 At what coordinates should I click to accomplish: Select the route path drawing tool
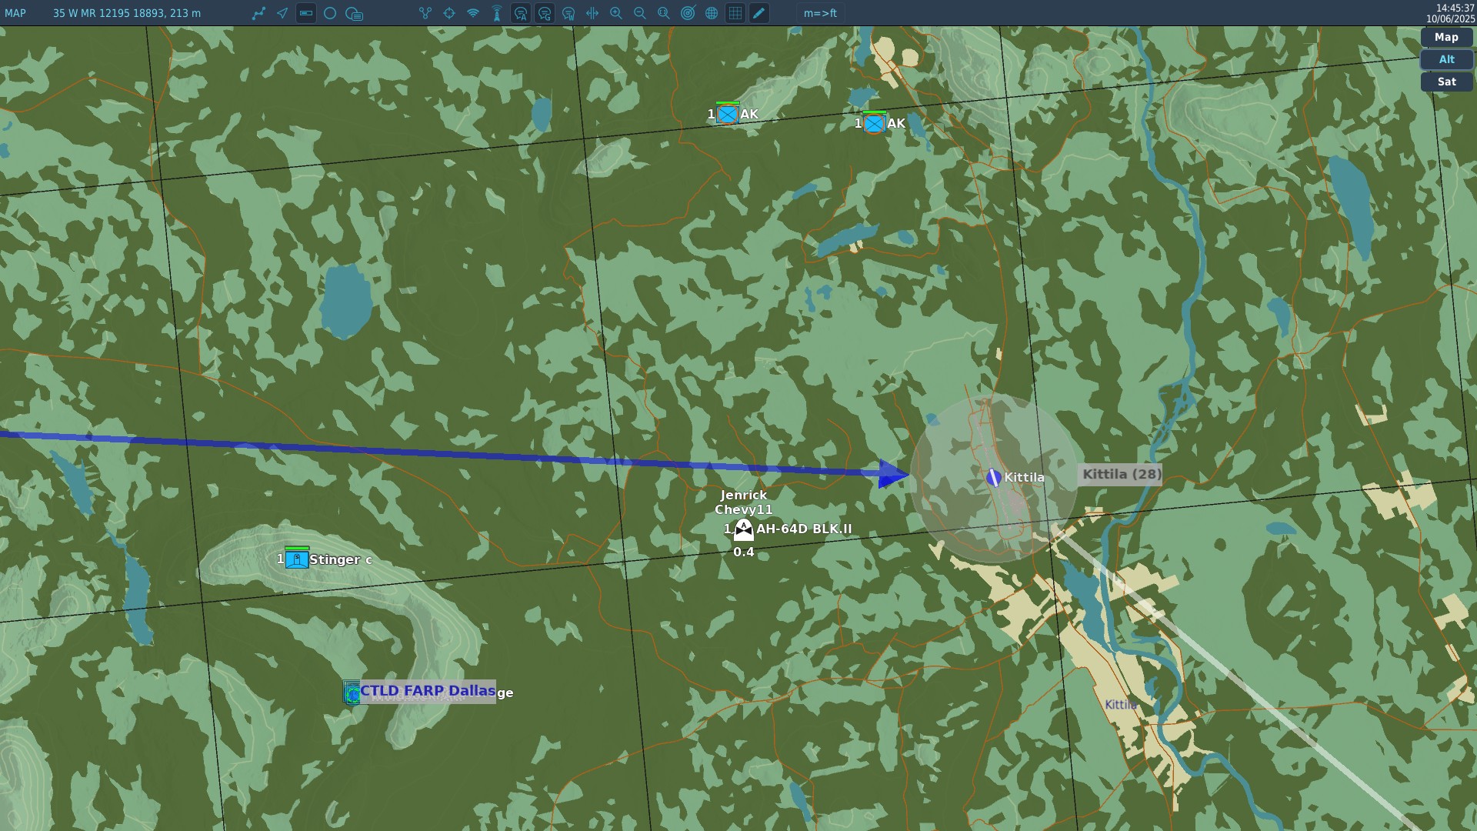pyautogui.click(x=258, y=13)
